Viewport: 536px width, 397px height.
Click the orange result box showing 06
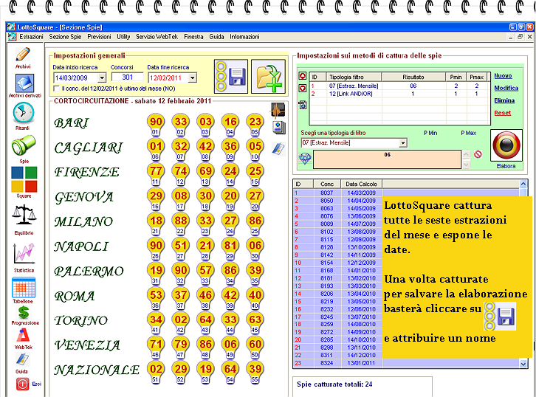coord(388,159)
